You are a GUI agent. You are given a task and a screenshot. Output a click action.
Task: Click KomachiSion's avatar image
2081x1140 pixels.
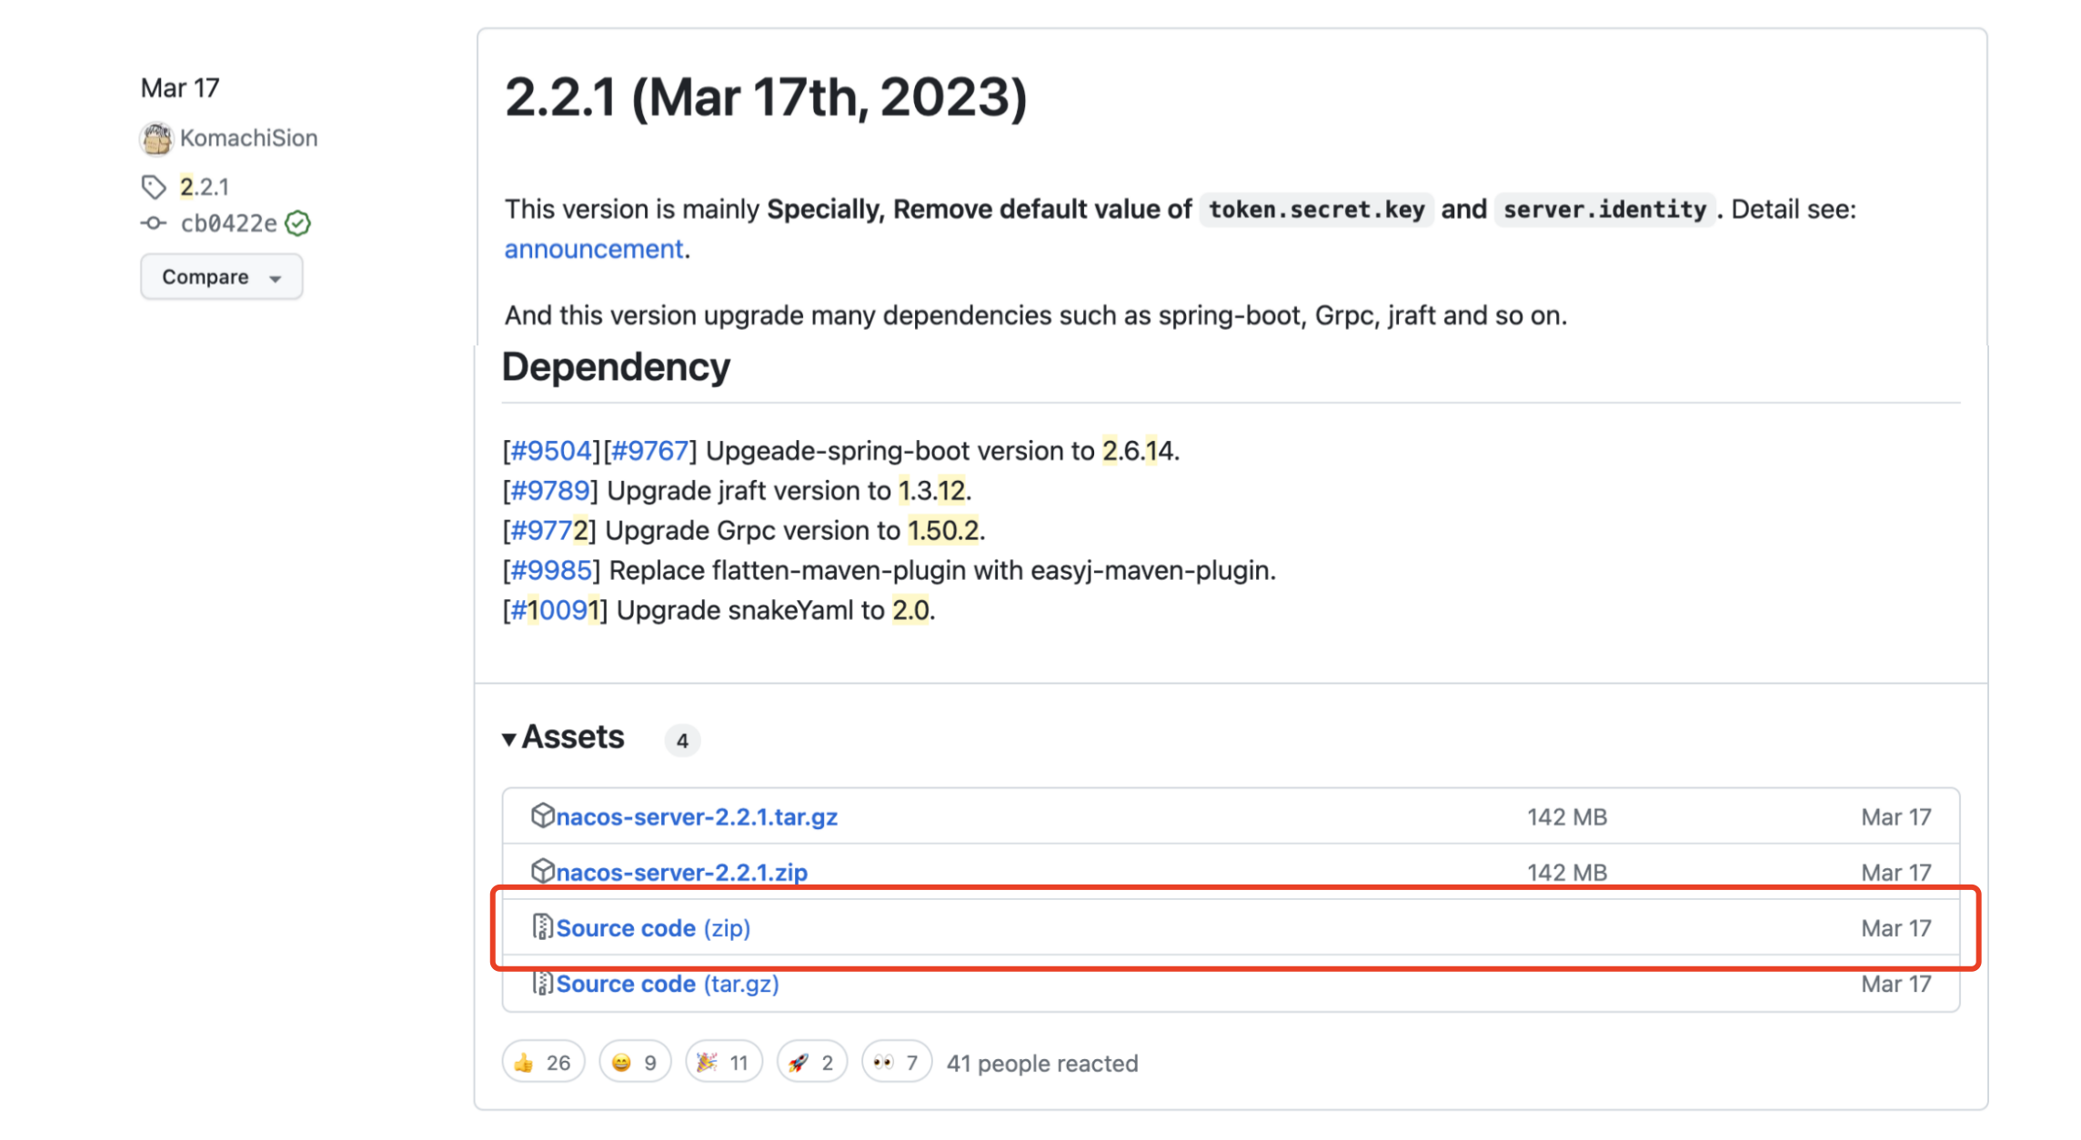pos(156,138)
